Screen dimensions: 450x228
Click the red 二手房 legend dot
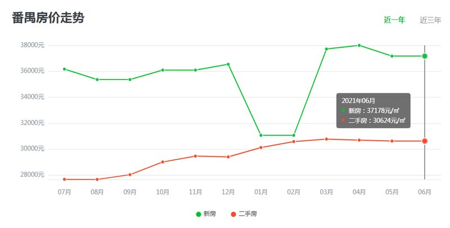[x=233, y=214]
